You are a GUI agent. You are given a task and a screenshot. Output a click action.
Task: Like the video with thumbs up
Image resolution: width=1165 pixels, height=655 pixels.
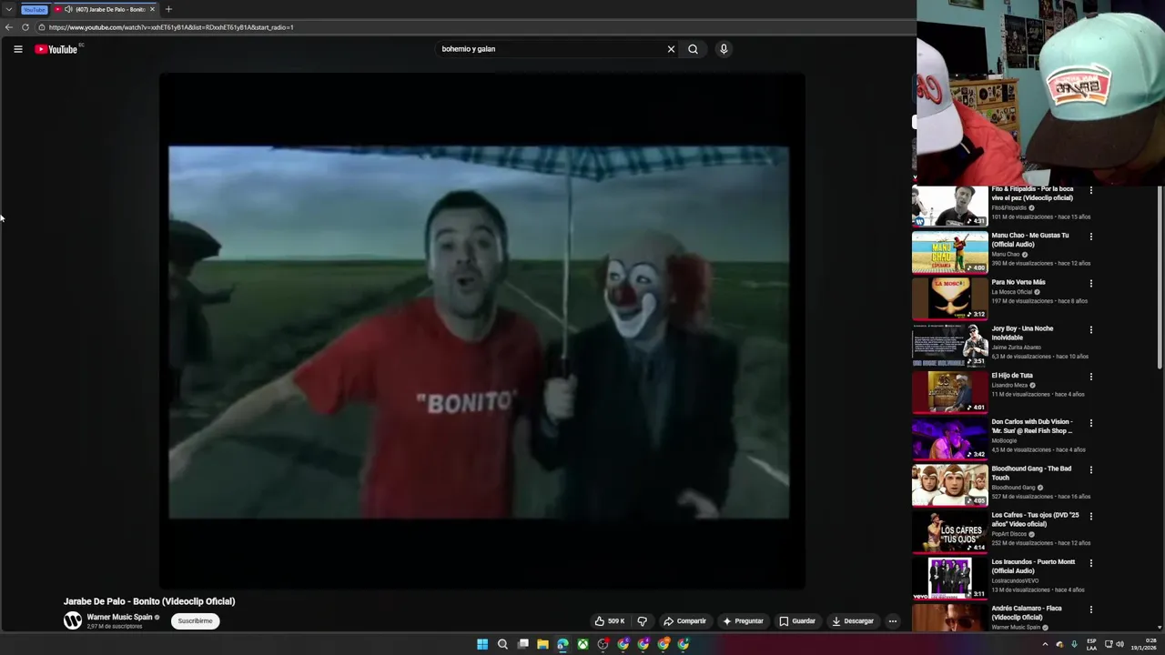[610, 621]
